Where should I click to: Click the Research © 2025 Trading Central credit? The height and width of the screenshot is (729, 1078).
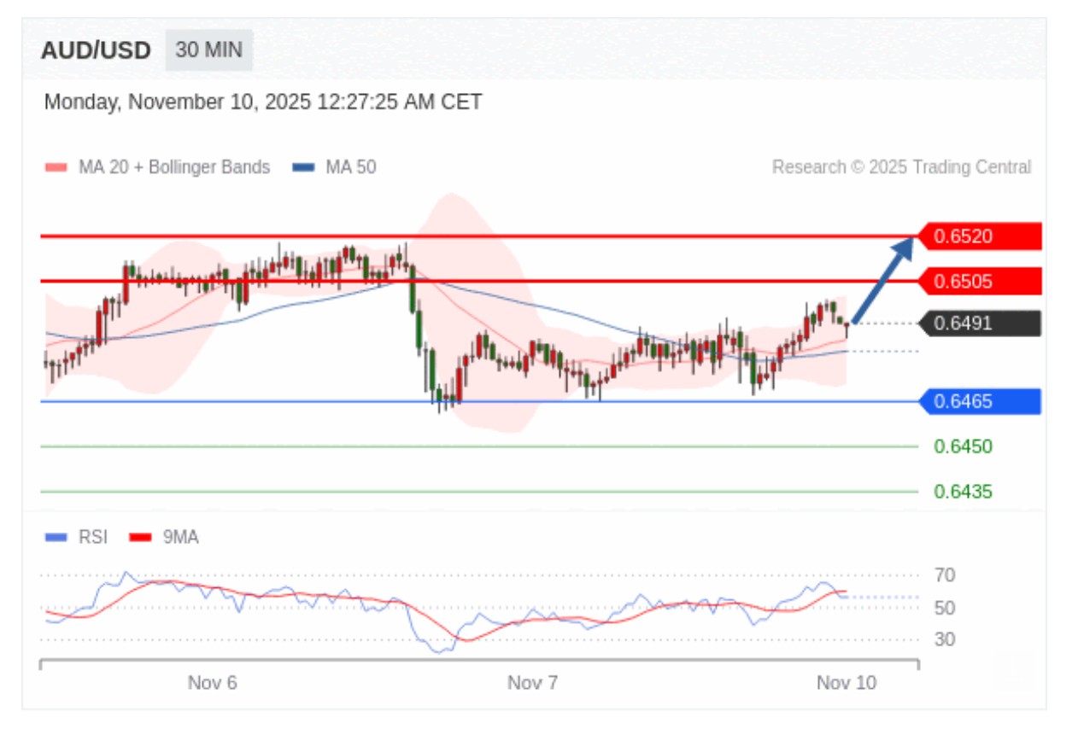coord(901,167)
